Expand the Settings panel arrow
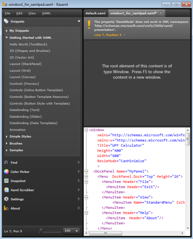This screenshot has height=239, width=193. click(79, 199)
